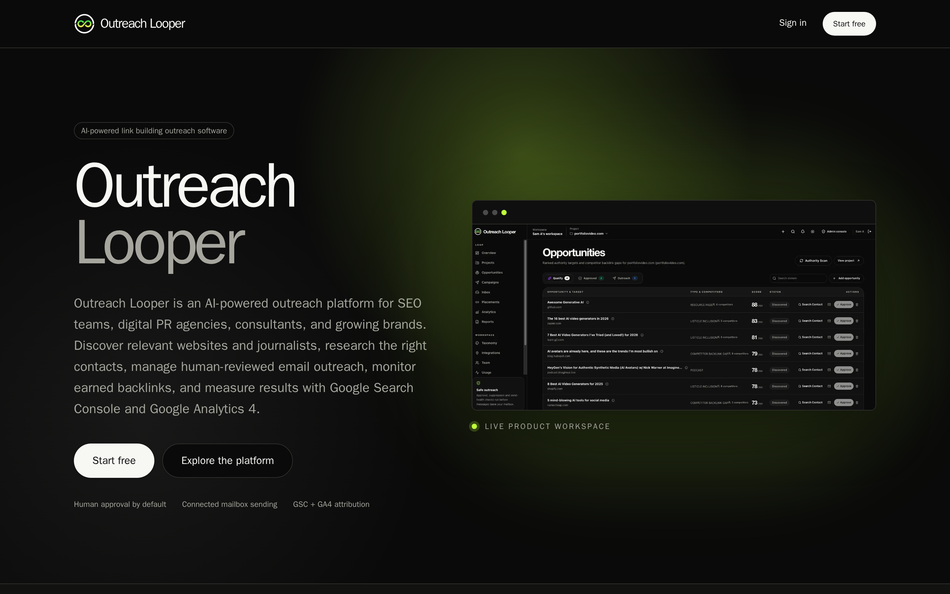Click the Explore the platform button
This screenshot has height=594, width=950.
[x=227, y=460]
